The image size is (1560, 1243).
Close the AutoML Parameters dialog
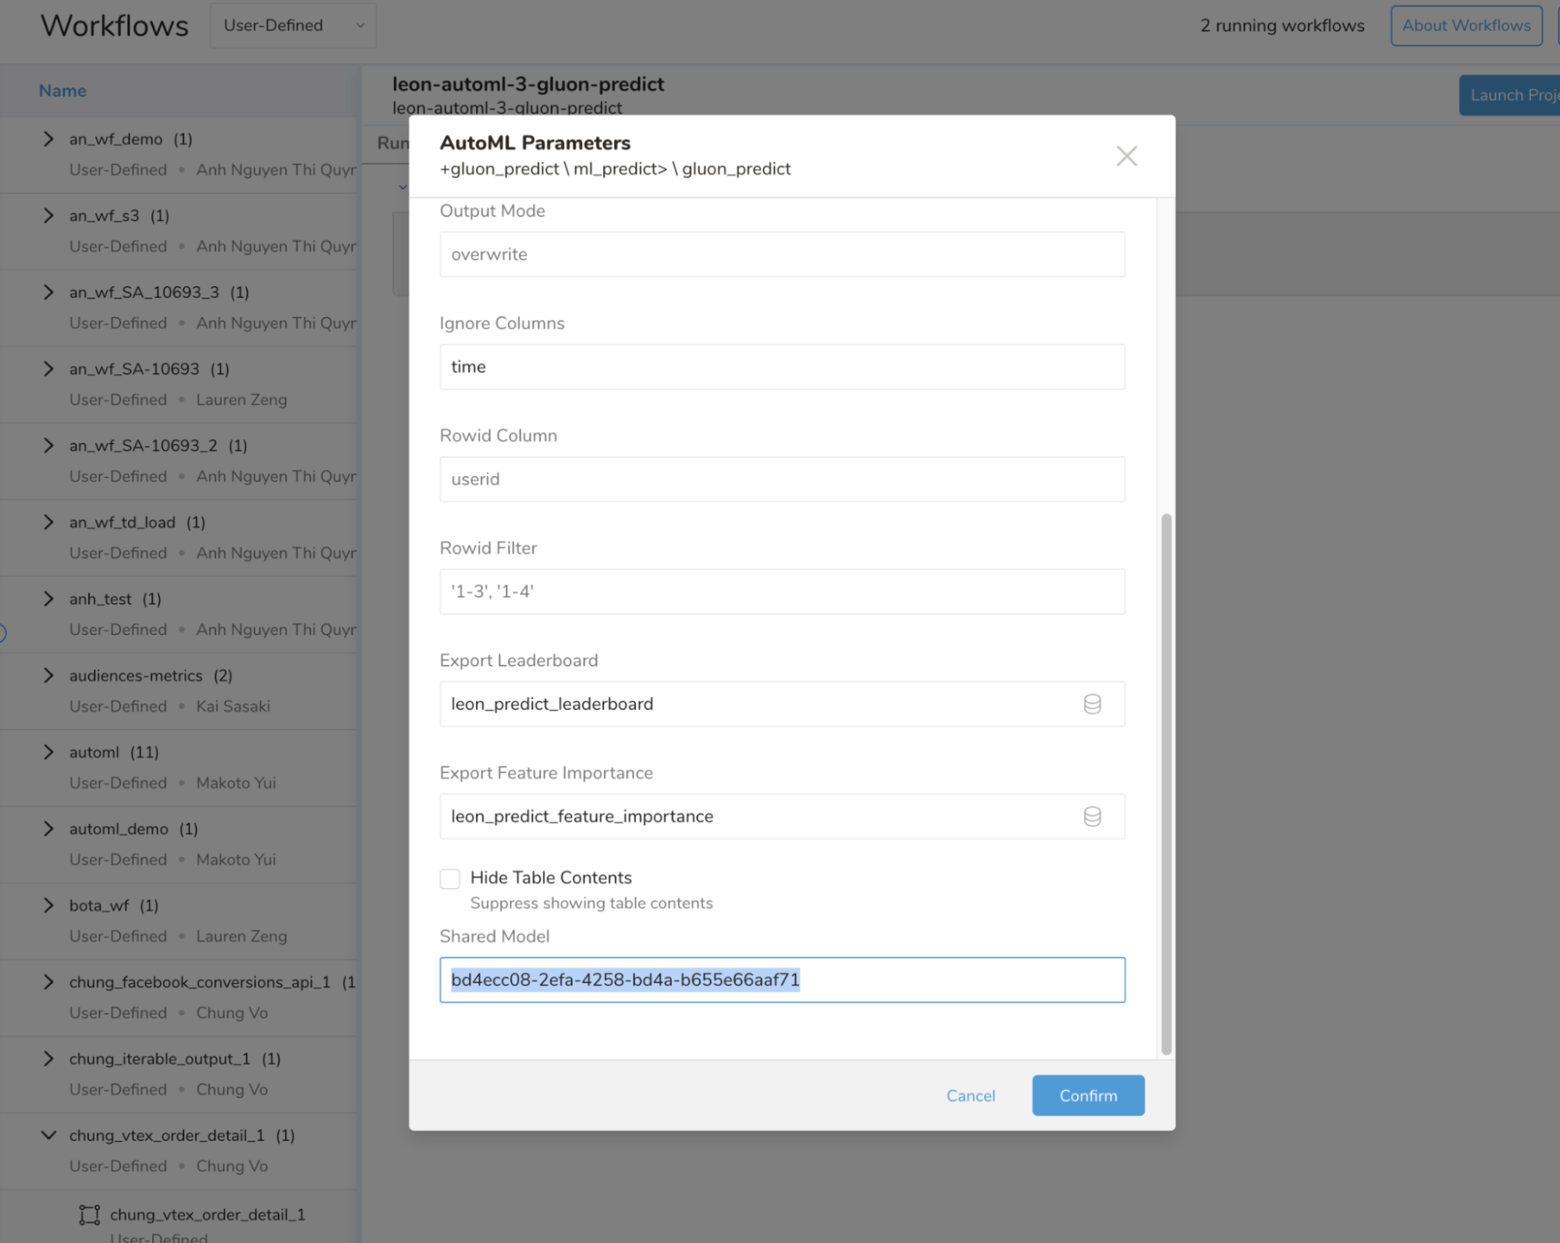pyautogui.click(x=1126, y=155)
